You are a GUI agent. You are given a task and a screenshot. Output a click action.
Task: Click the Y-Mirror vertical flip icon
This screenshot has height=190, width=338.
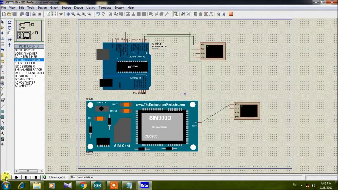click(10, 45)
